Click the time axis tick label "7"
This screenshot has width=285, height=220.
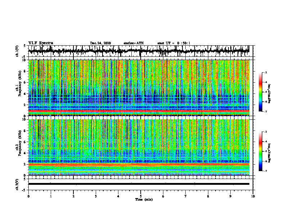pyautogui.click(x=186, y=196)
